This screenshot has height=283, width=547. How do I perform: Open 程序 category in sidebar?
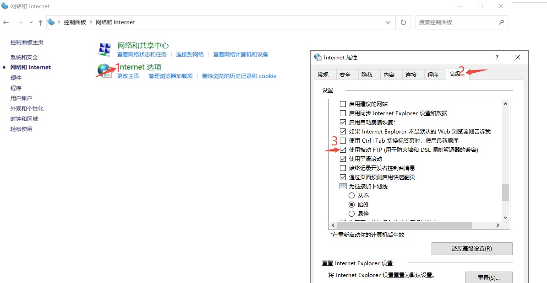[x=16, y=88]
